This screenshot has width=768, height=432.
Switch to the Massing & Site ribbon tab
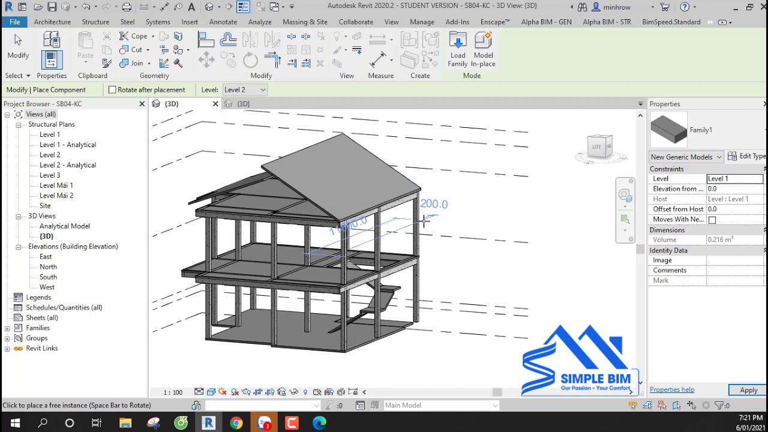tap(305, 22)
